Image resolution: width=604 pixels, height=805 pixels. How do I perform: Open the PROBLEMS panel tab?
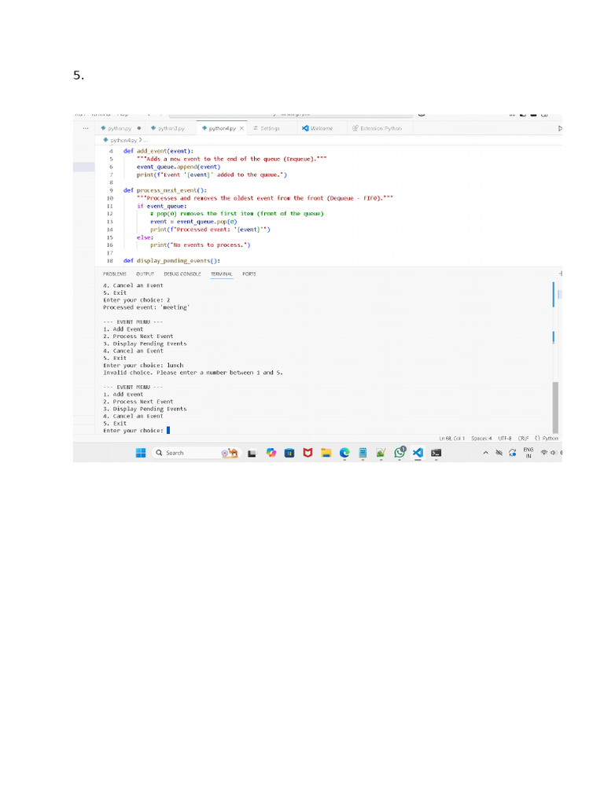tap(115, 274)
